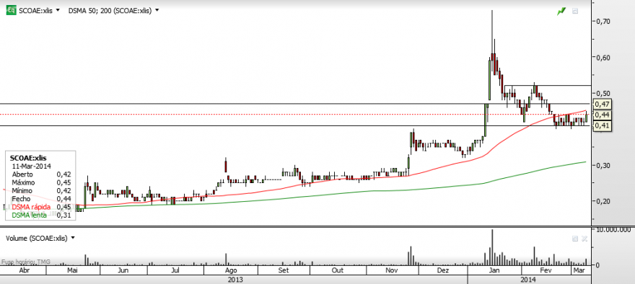Image resolution: width=635 pixels, height=284 pixels.
Task: Click the Dez month on time axis
Action: tap(444, 270)
